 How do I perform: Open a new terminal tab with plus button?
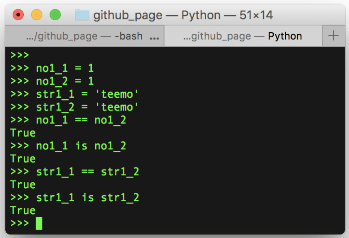pos(333,36)
